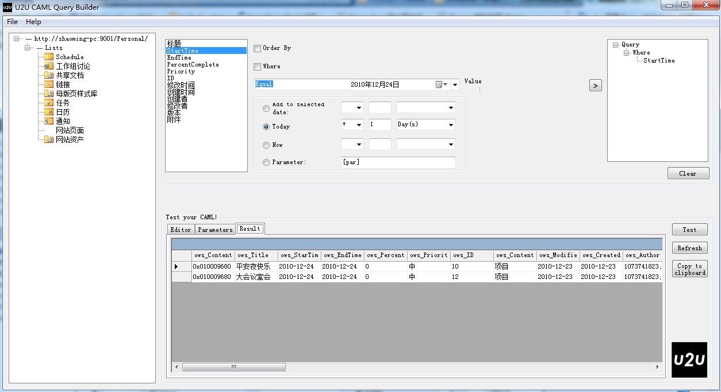Click the 链接 links list icon

[x=49, y=84]
